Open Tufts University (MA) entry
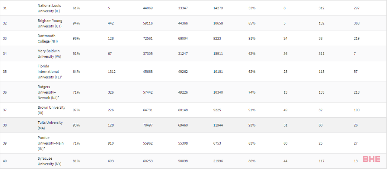 51,125
